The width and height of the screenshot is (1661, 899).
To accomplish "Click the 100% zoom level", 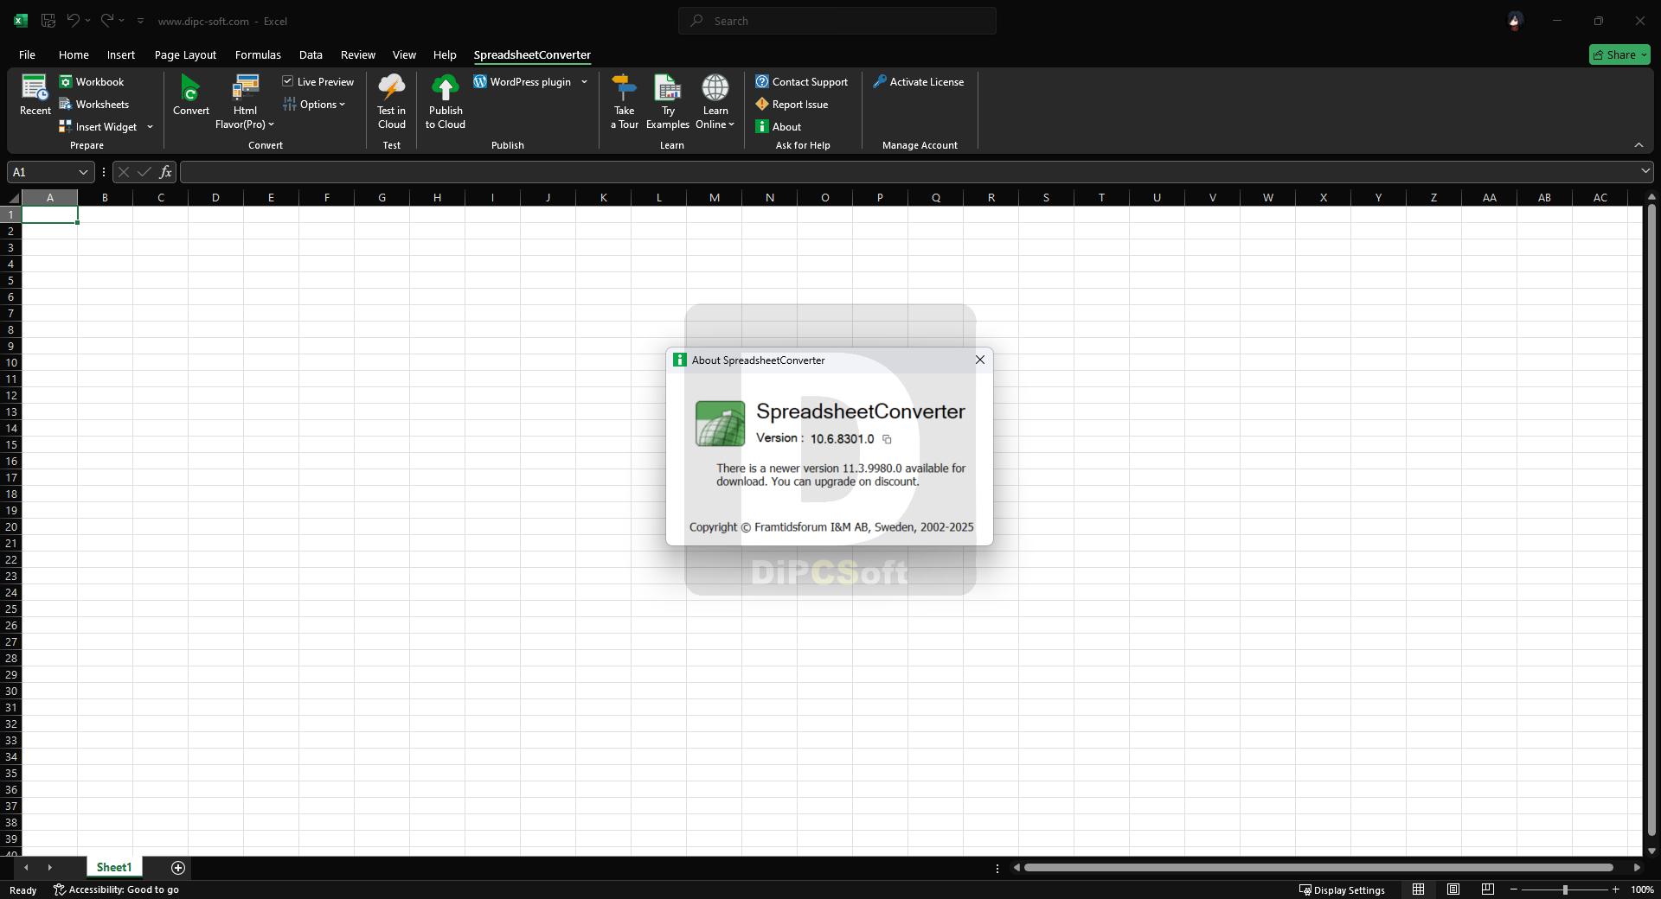I will [1642, 889].
